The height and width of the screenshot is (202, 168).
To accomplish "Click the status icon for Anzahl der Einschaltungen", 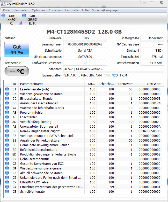I will coord(7,103).
